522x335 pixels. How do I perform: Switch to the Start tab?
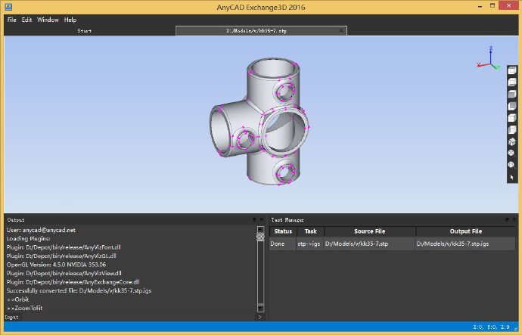86,31
